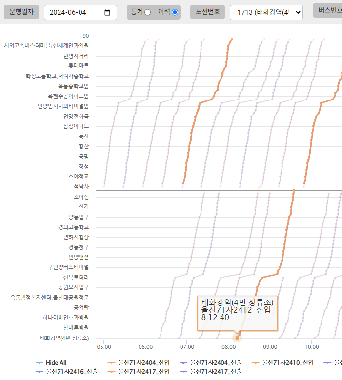The height and width of the screenshot is (380, 342).
Task: Click the 석남사 stop label on axis
Action: coord(80,186)
